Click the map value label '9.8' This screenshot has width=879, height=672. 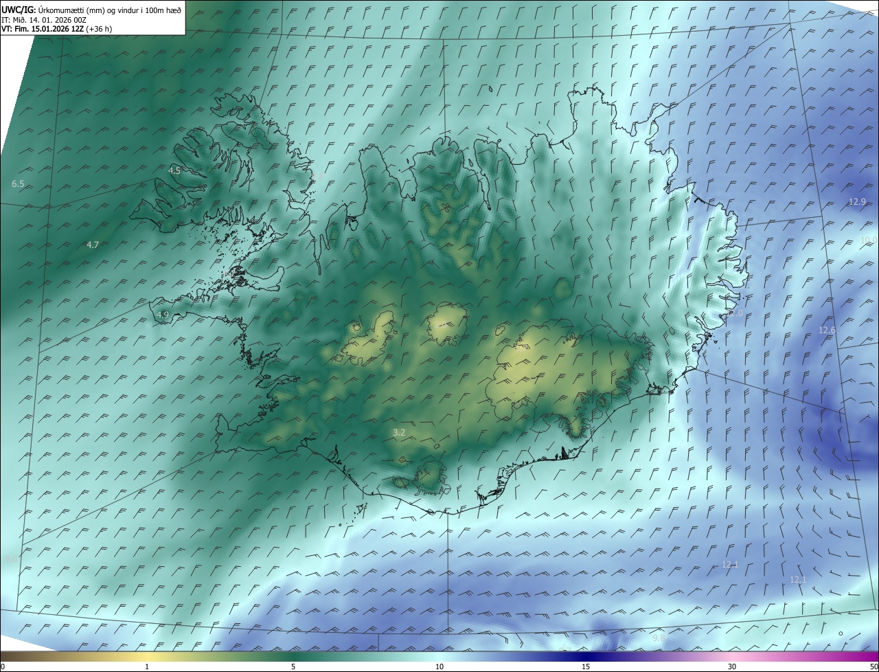pyautogui.click(x=659, y=638)
